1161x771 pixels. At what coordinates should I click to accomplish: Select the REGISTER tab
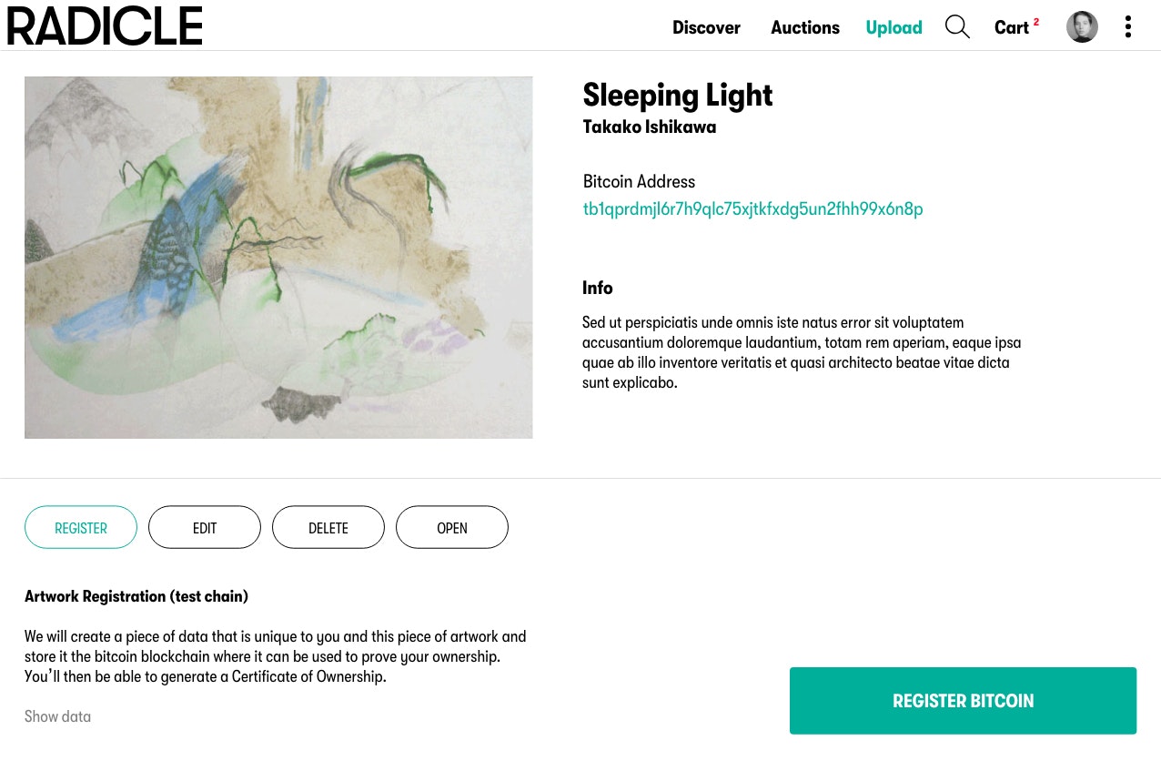point(80,527)
